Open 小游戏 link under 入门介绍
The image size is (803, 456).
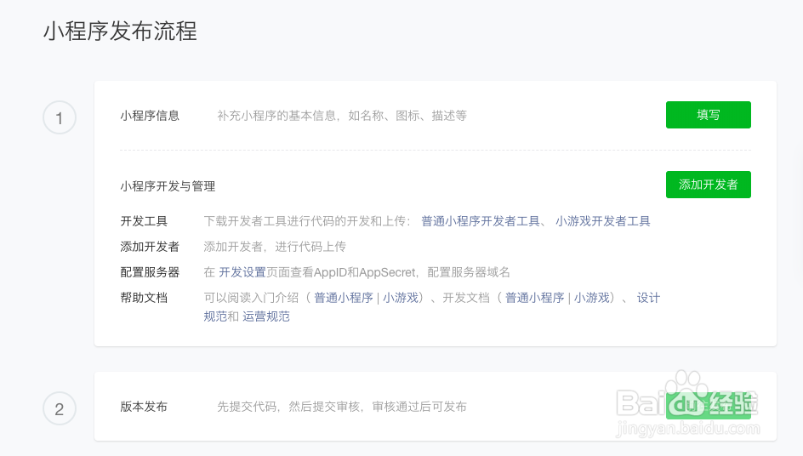coord(400,298)
